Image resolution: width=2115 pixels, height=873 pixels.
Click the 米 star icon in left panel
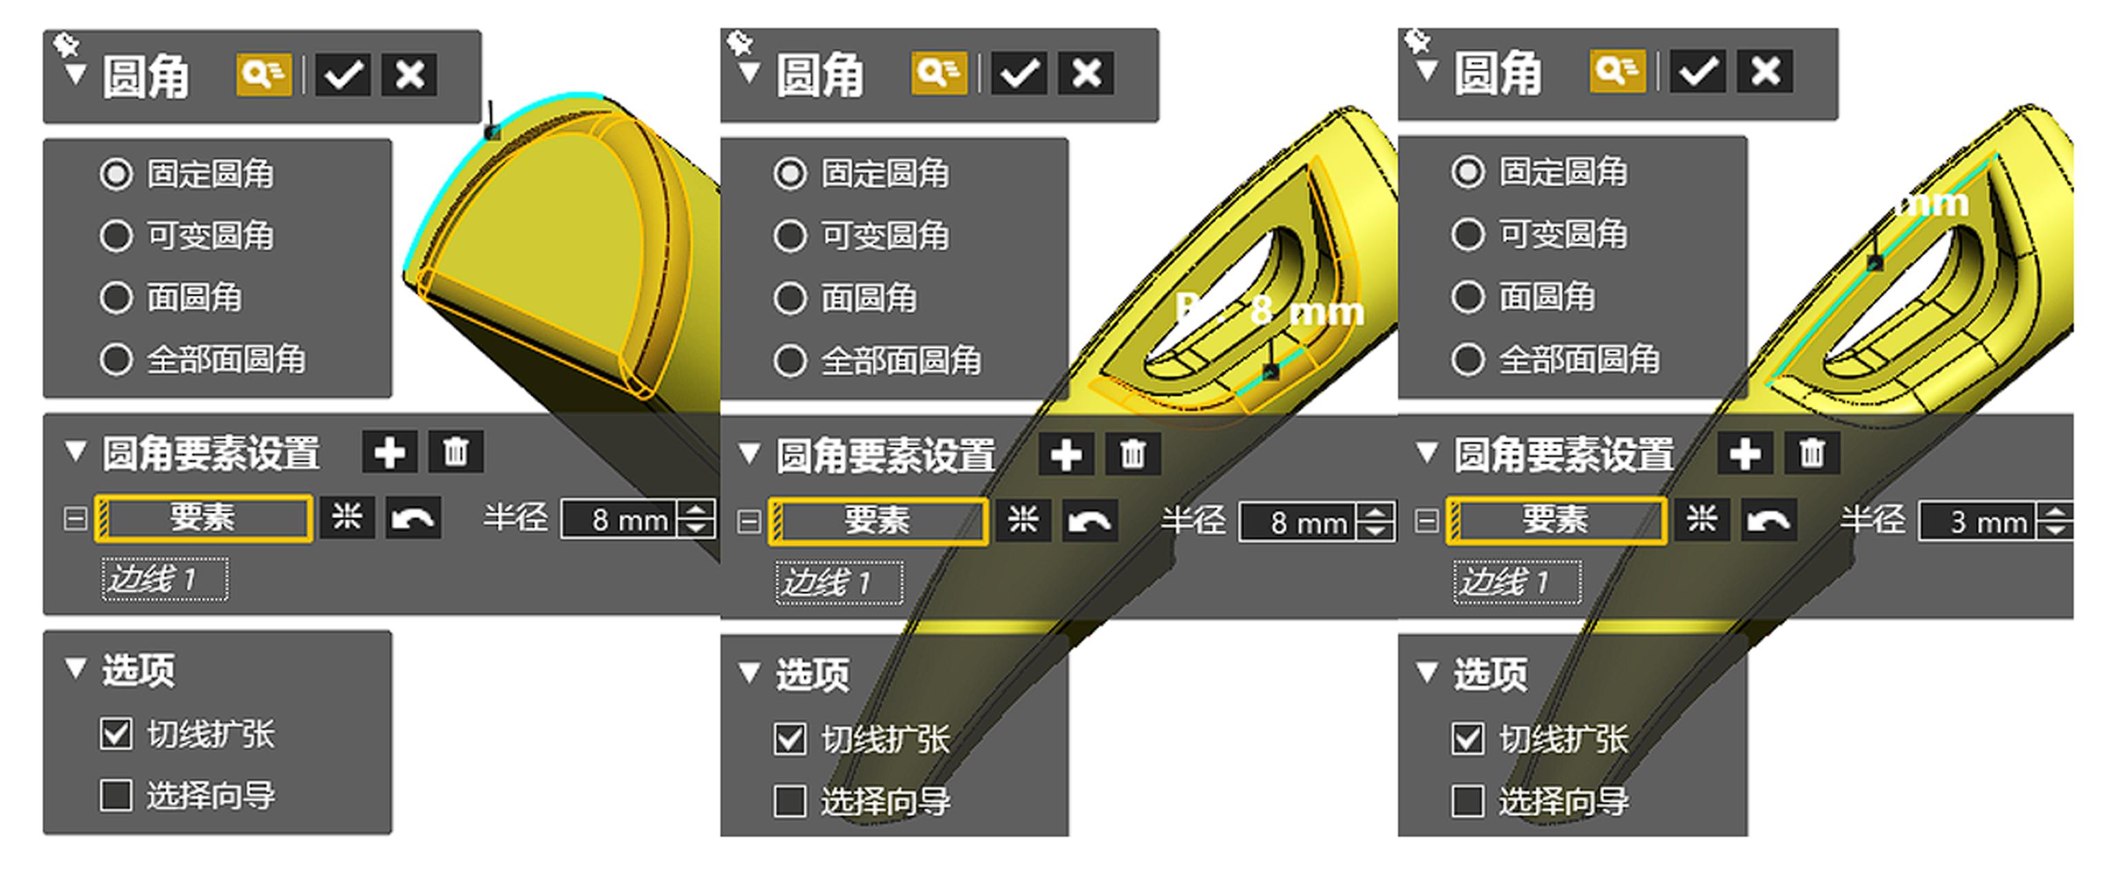[x=347, y=518]
